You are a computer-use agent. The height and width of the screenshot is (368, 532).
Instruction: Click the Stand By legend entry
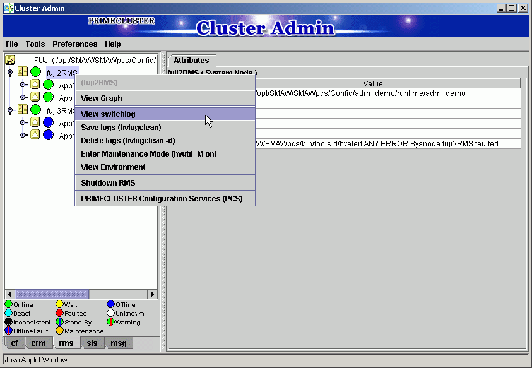pos(74,322)
